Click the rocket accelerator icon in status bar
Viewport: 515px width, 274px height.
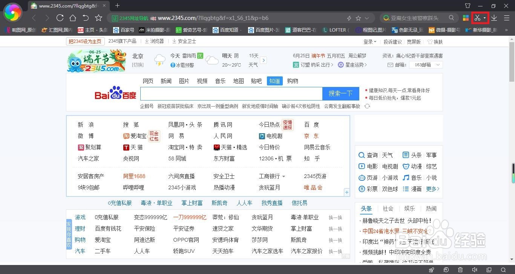pos(432,269)
